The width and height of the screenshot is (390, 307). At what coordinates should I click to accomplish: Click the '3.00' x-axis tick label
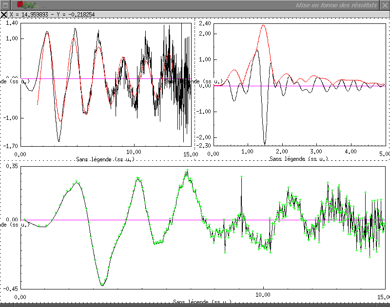point(316,152)
